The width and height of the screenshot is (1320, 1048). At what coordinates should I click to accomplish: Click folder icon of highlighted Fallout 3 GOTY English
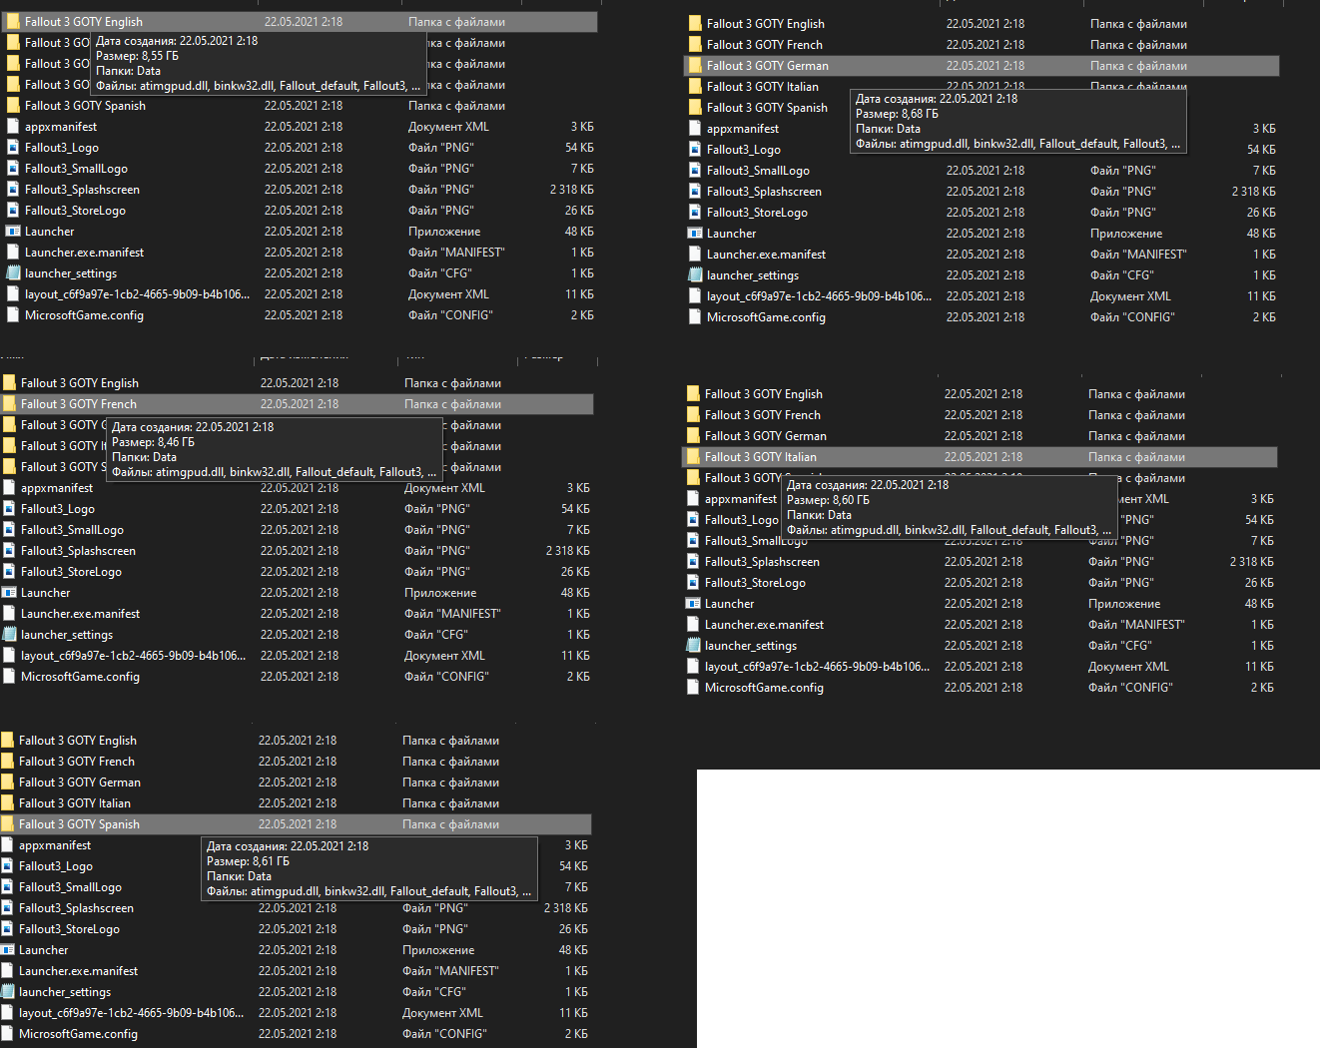point(13,22)
